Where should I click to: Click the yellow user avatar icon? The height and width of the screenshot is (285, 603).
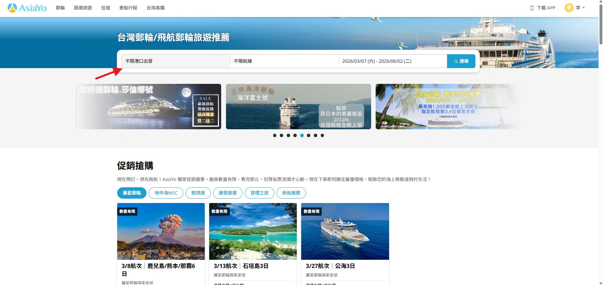click(x=569, y=8)
